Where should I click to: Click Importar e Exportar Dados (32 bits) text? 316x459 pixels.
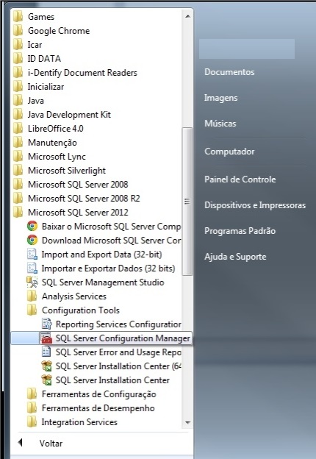(108, 268)
